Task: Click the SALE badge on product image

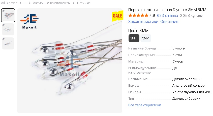Action: coord(117,16)
